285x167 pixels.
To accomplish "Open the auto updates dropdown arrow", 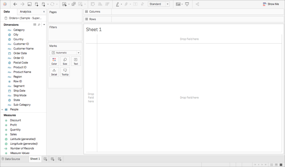I will tap(48, 4).
